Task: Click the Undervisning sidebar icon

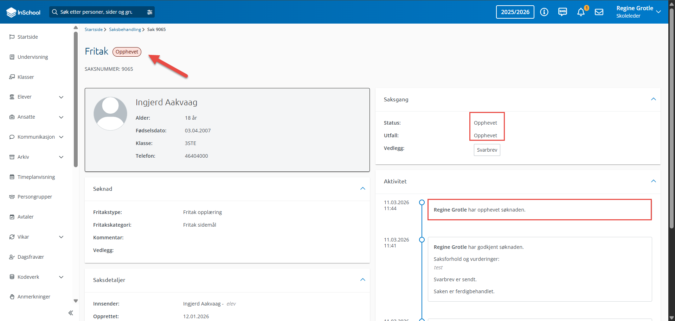Action: [12, 57]
